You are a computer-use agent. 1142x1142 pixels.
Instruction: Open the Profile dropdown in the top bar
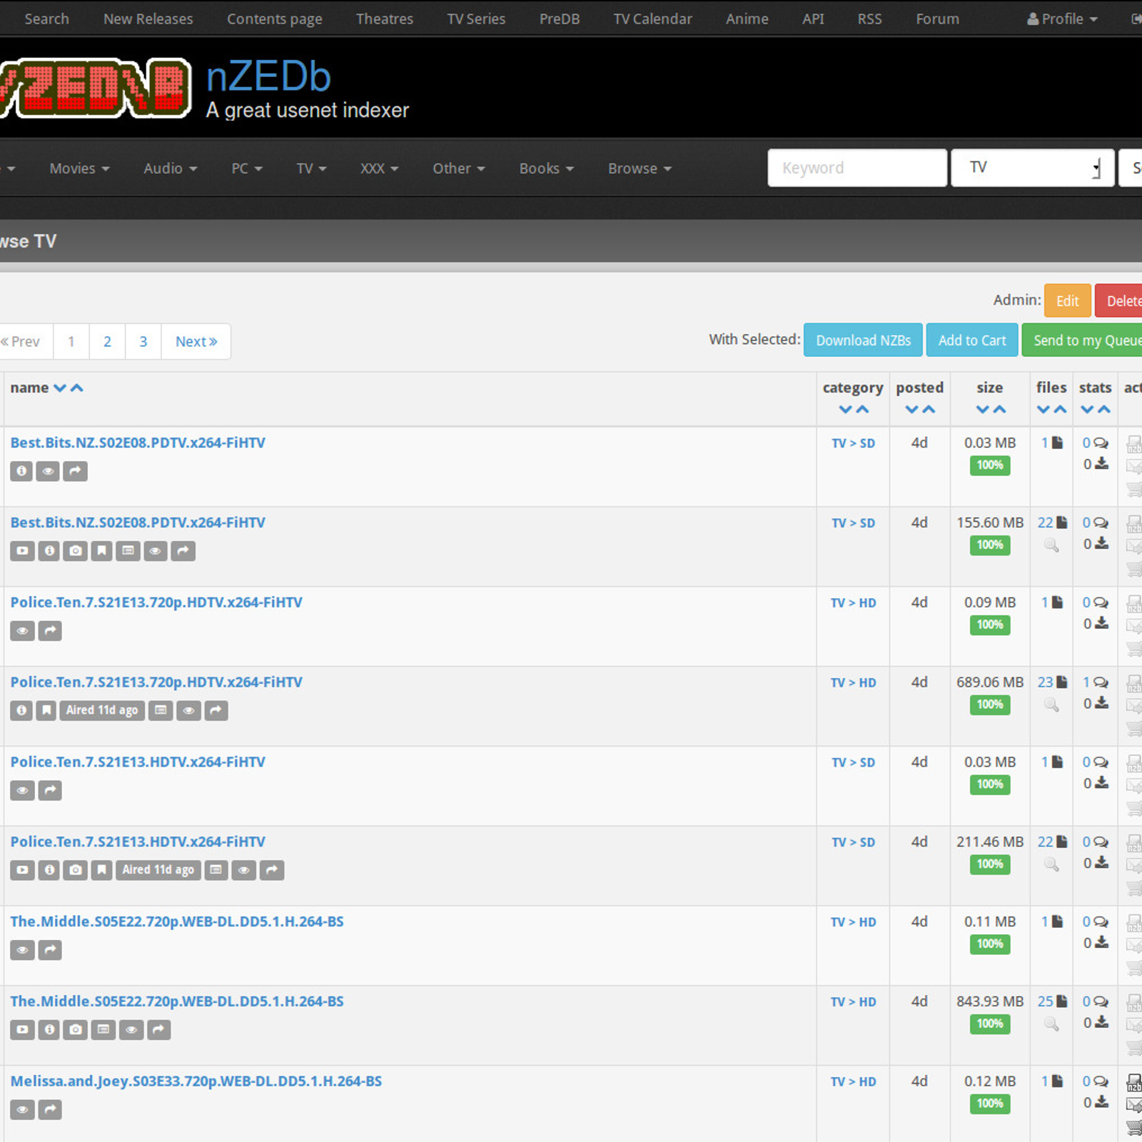click(1062, 19)
